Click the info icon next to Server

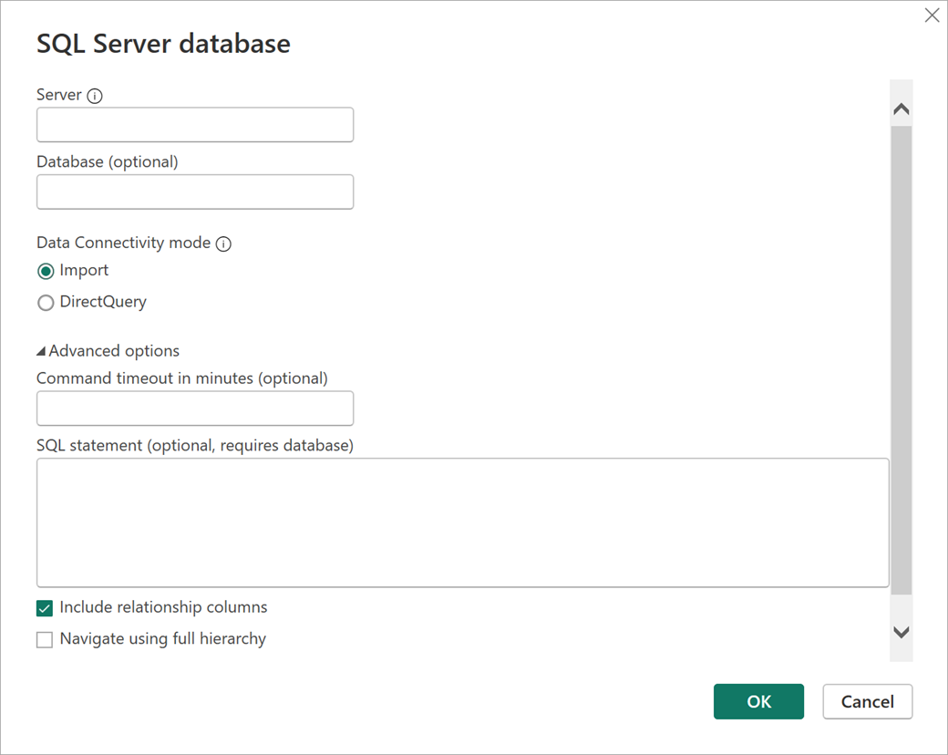click(x=95, y=95)
